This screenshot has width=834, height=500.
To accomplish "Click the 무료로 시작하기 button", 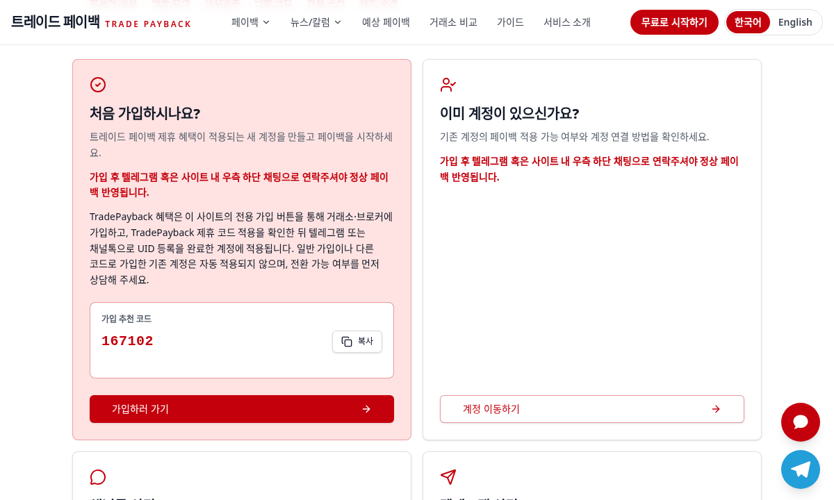I will (674, 22).
